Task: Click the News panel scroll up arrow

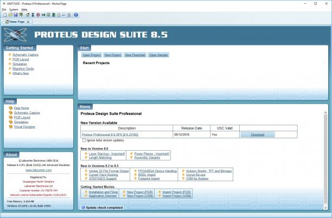Action: 325,113
